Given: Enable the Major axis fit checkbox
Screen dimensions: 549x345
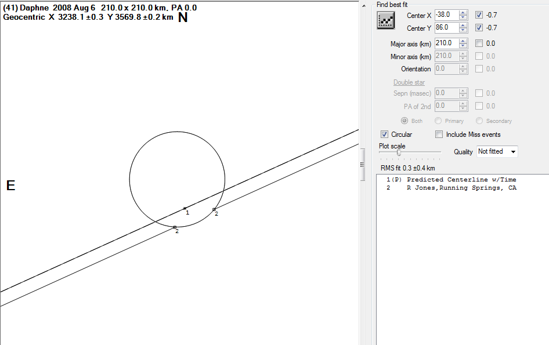Looking at the screenshot, I should [479, 43].
